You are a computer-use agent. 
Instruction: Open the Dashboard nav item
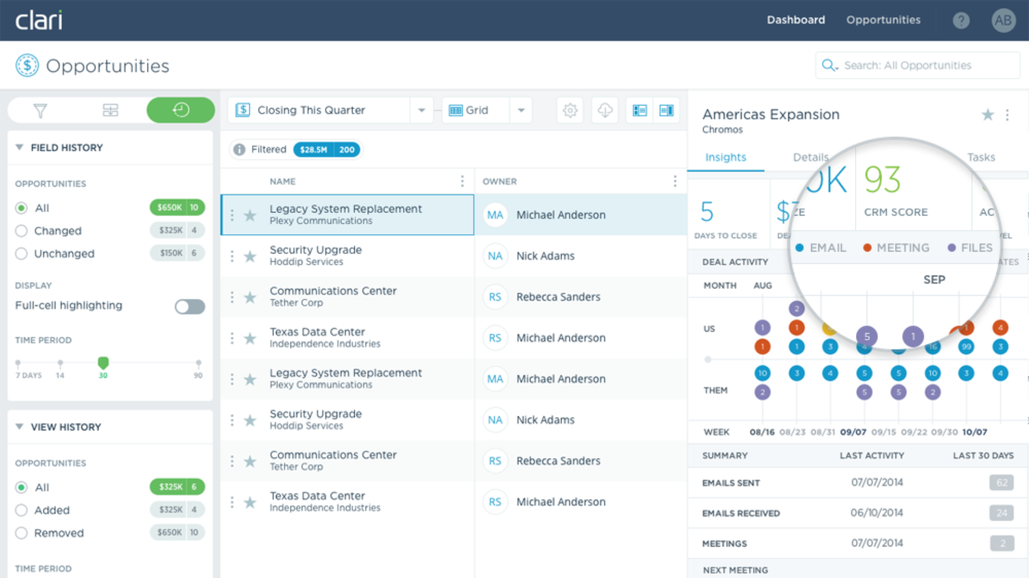795,20
